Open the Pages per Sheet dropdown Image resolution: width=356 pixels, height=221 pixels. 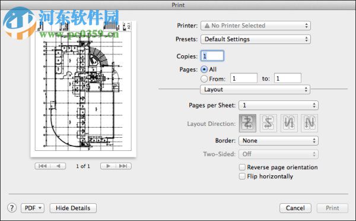point(278,105)
